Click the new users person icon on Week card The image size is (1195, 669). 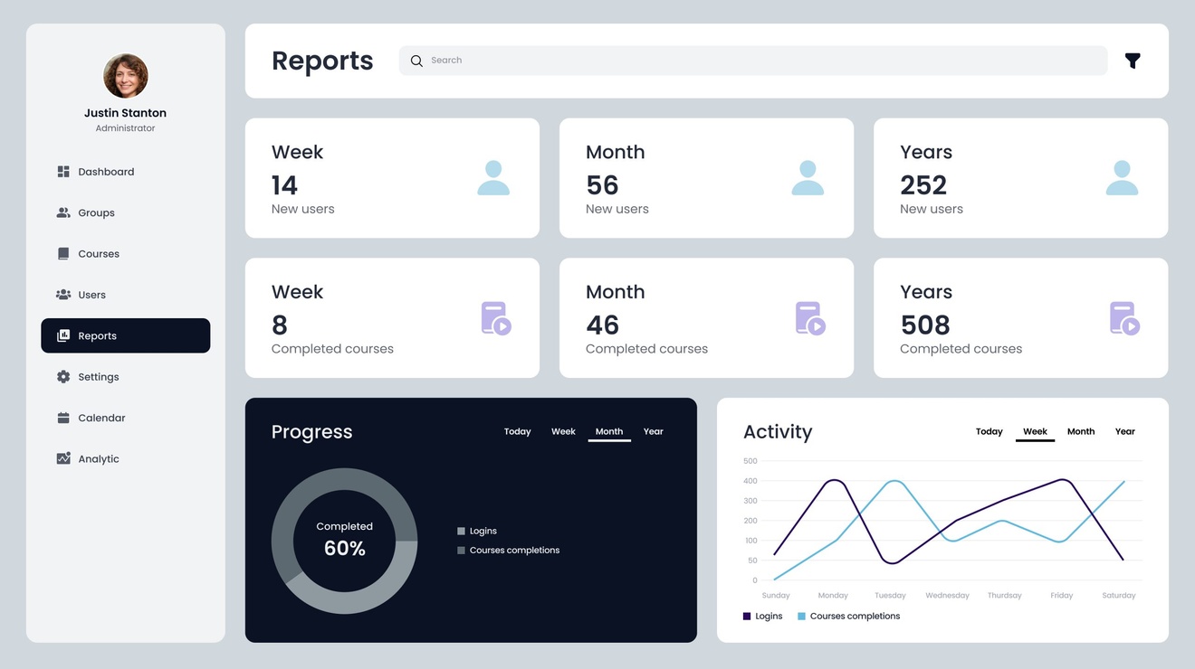(493, 178)
